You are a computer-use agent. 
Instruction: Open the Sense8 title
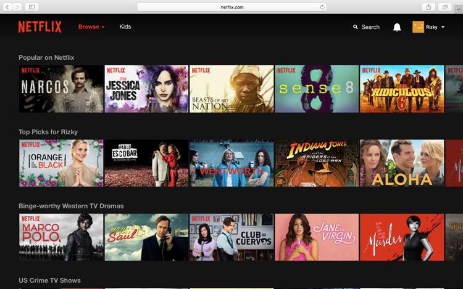(x=317, y=89)
